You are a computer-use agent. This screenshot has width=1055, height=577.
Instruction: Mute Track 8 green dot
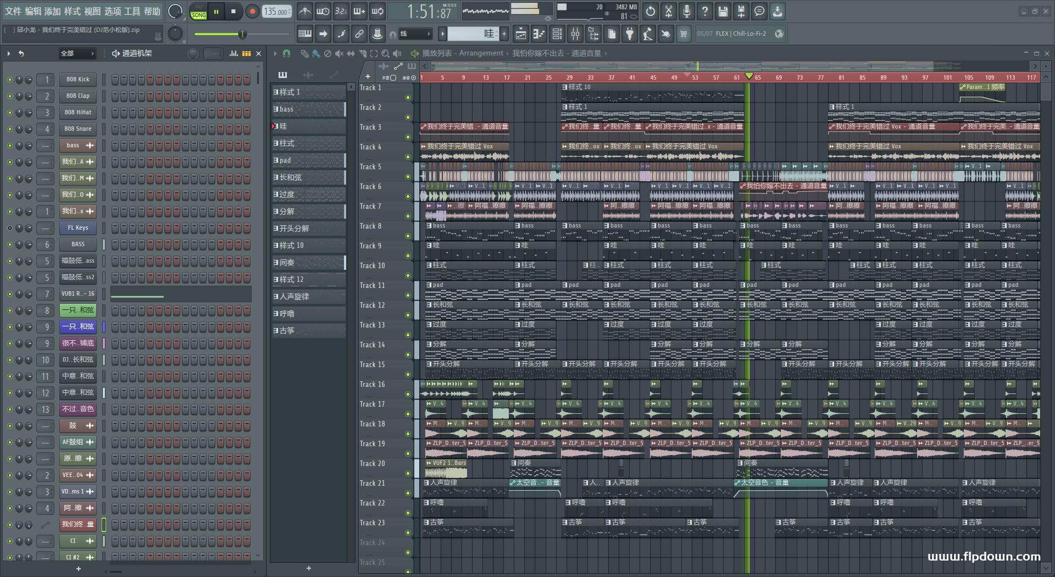coord(408,236)
